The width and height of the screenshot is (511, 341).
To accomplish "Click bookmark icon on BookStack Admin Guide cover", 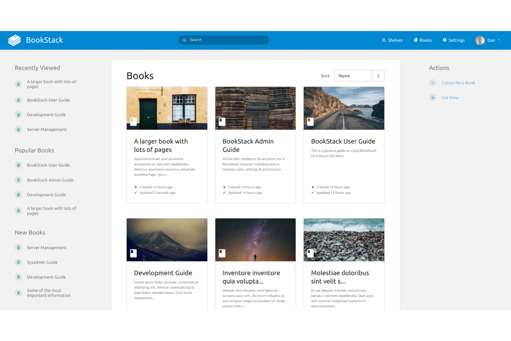I will (222, 122).
